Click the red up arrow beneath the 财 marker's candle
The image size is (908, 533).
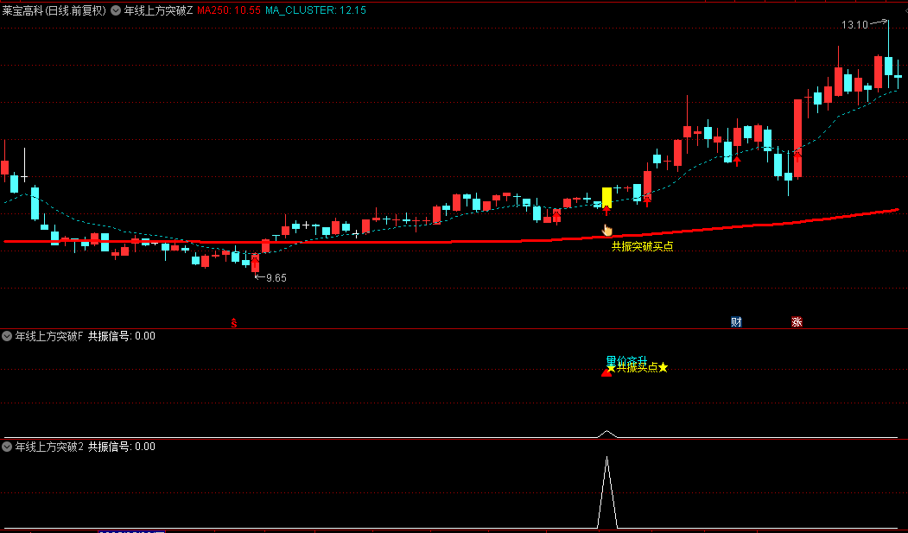[x=737, y=161]
